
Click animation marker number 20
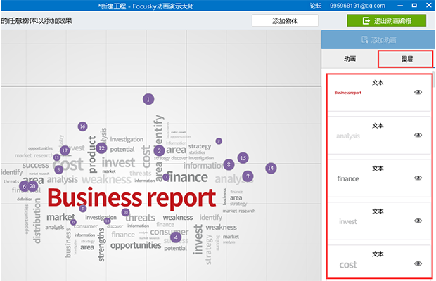pyautogui.click(x=32, y=186)
